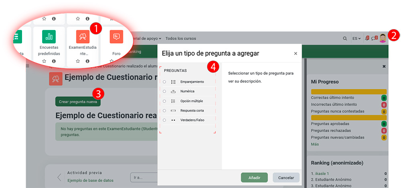Click the Foro label under its icon
Screen dimensions: 401x188
click(116, 54)
